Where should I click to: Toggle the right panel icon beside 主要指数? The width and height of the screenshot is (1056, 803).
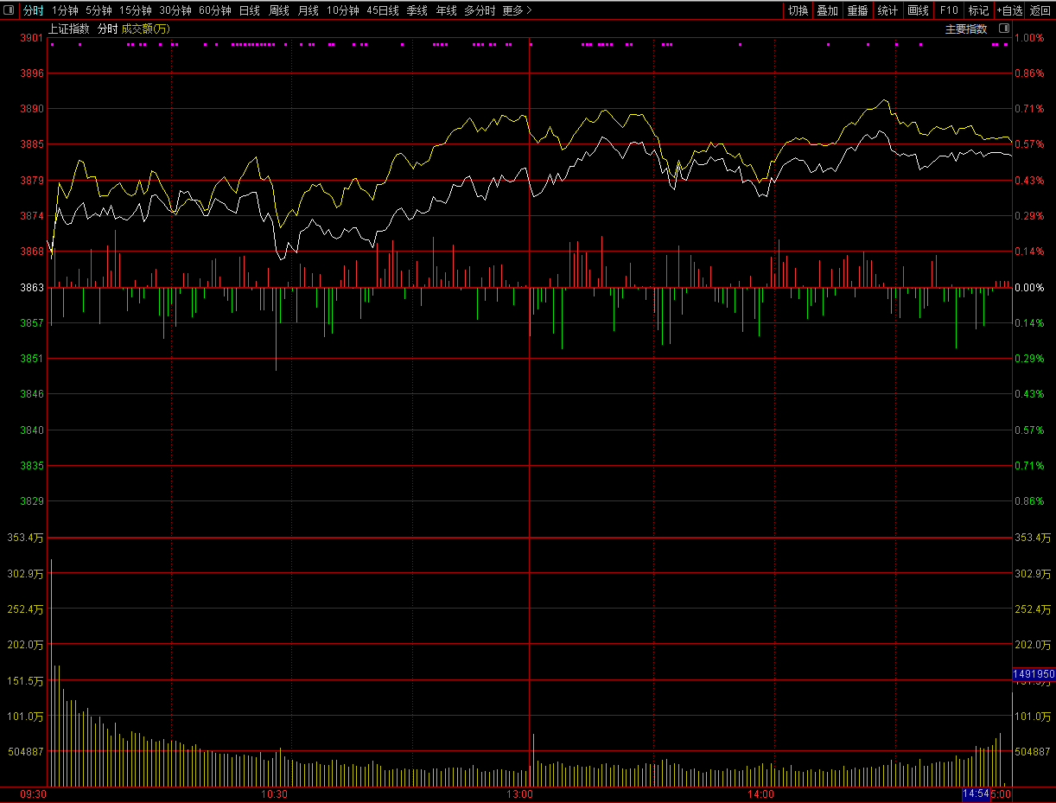pos(1002,29)
